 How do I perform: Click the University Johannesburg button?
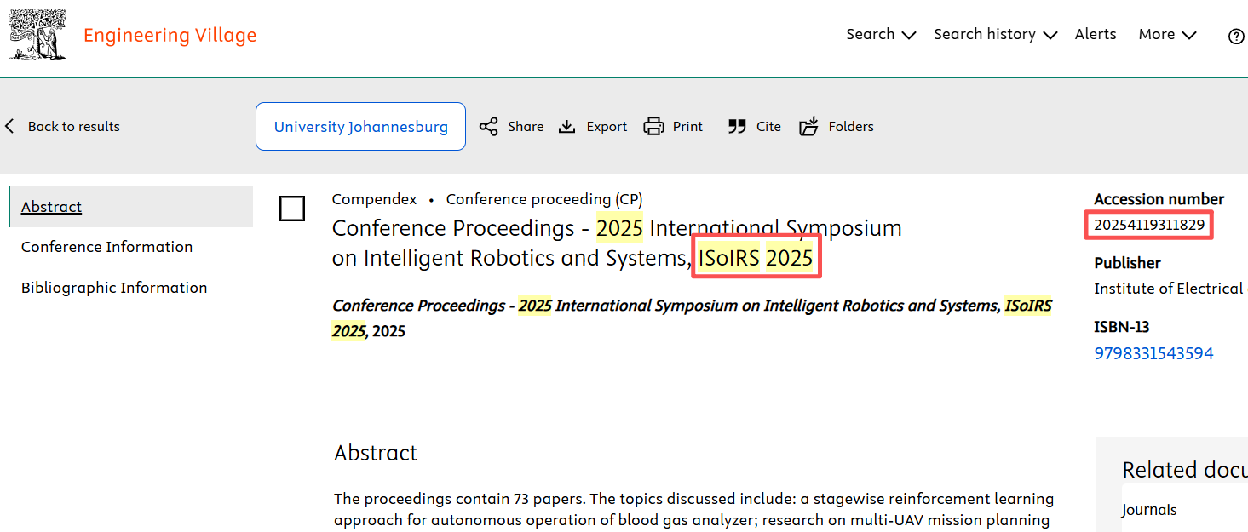pos(360,127)
